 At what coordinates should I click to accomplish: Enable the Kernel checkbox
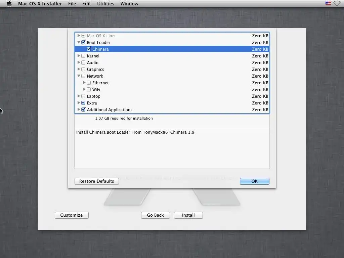point(83,56)
